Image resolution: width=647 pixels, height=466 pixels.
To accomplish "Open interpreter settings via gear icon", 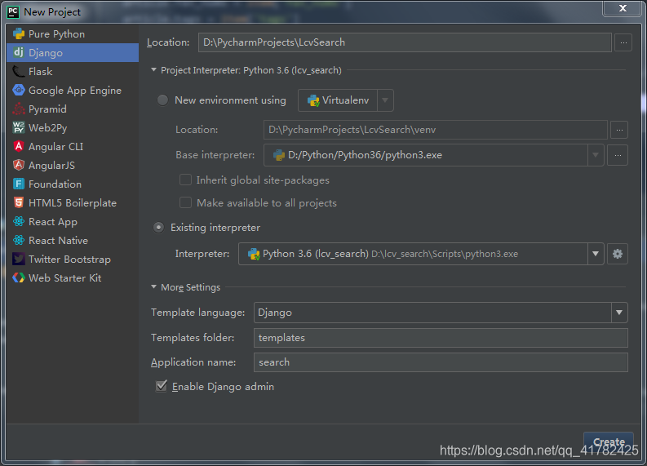I will (618, 254).
